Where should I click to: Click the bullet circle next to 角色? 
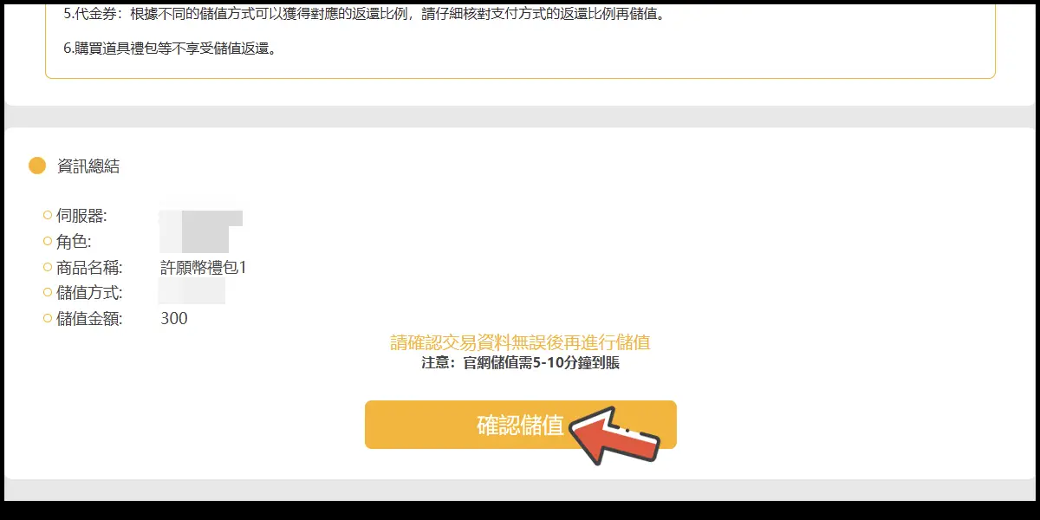[48, 241]
